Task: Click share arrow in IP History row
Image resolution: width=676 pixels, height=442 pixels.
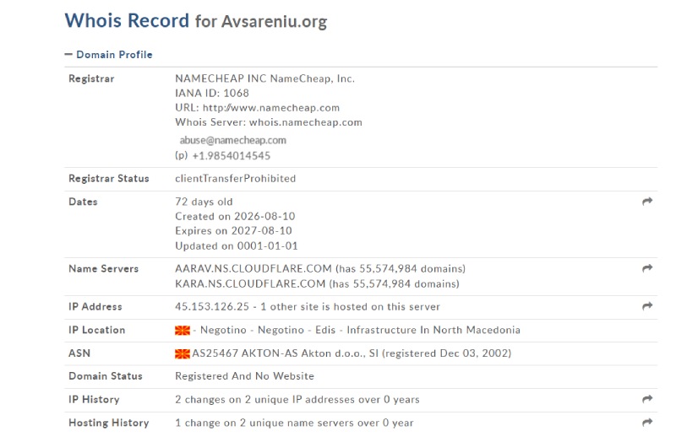Action: click(647, 399)
